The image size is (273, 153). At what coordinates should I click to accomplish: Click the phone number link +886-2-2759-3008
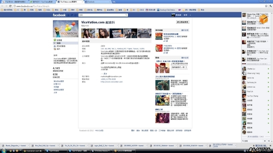pos(108,79)
